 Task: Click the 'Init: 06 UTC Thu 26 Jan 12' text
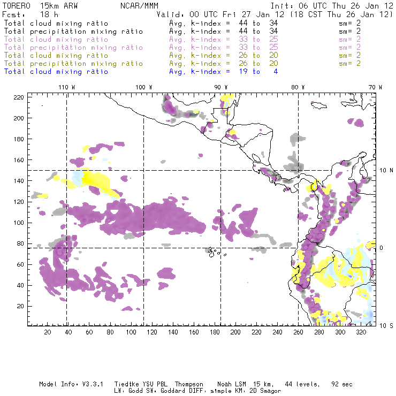pos(332,5)
